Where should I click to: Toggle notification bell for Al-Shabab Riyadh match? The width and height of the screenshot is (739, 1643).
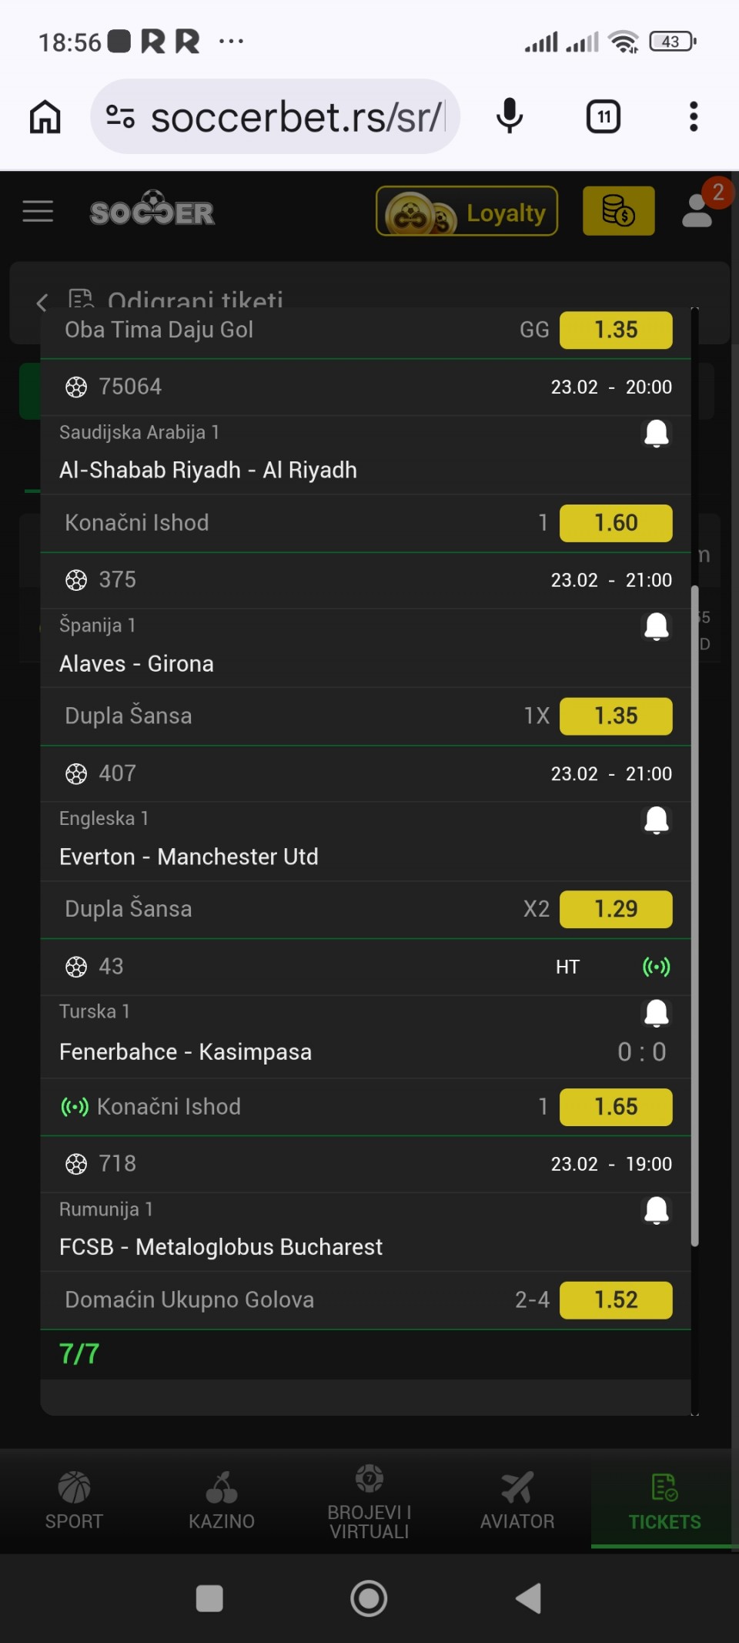656,434
